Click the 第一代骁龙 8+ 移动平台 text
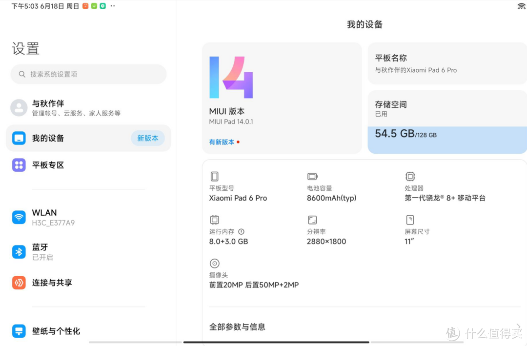The image size is (527, 346). 445,198
